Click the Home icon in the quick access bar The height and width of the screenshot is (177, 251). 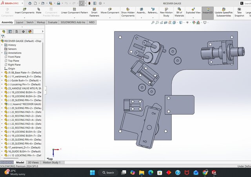point(30,3)
